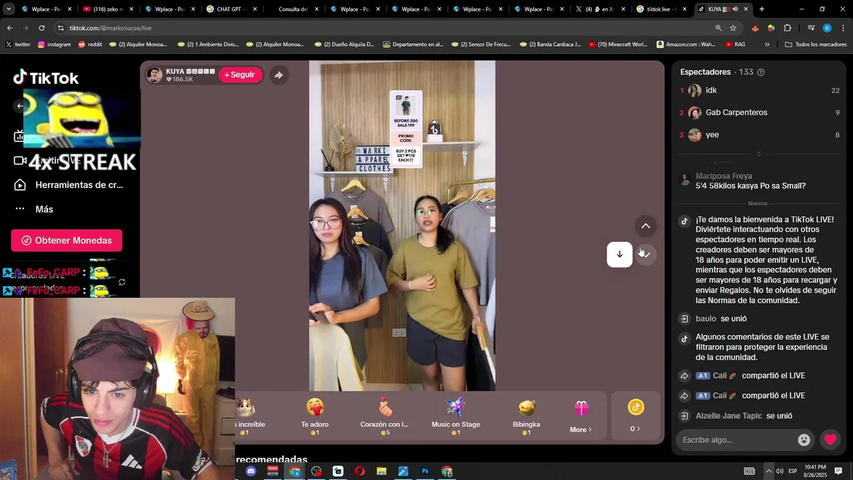
Task: Open the page zoom magnifier icon
Action: pyautogui.click(x=718, y=28)
